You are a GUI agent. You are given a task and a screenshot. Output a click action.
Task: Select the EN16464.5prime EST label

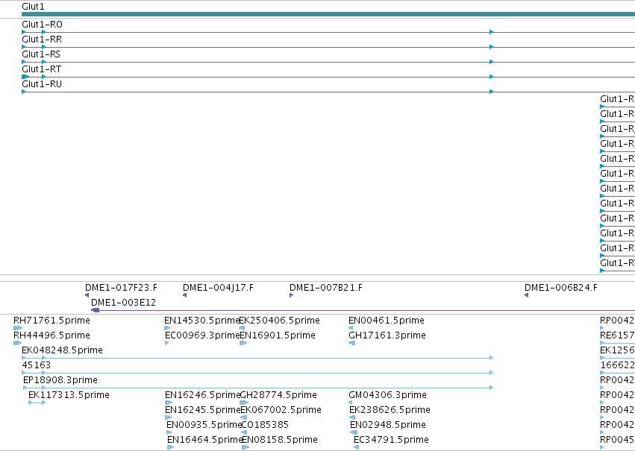pos(205,441)
